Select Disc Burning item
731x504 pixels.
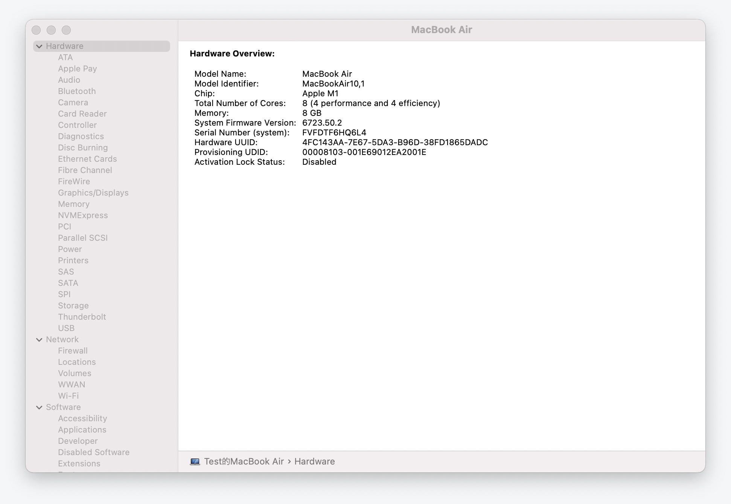83,148
